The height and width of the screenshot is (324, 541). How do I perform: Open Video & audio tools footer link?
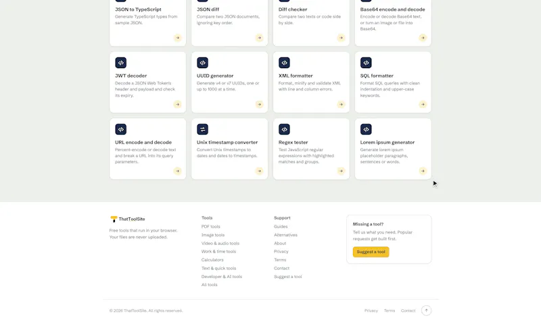pyautogui.click(x=220, y=243)
